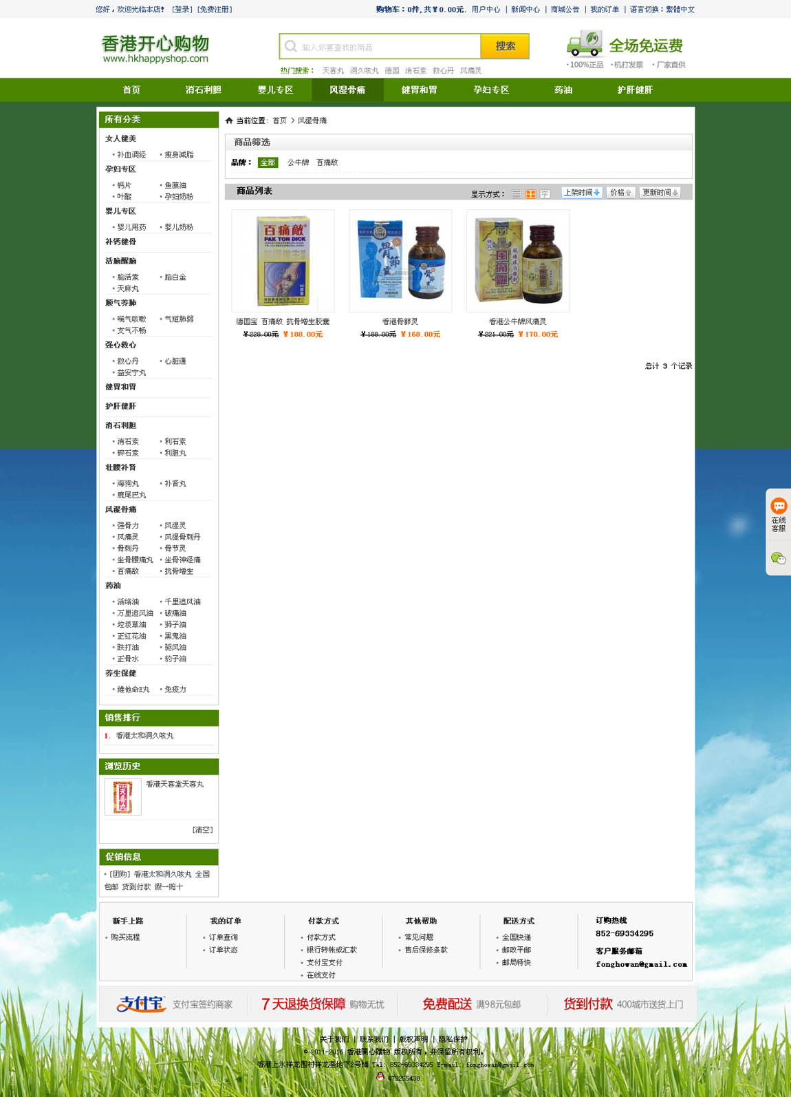Open 支付宝支付 footer link

325,963
